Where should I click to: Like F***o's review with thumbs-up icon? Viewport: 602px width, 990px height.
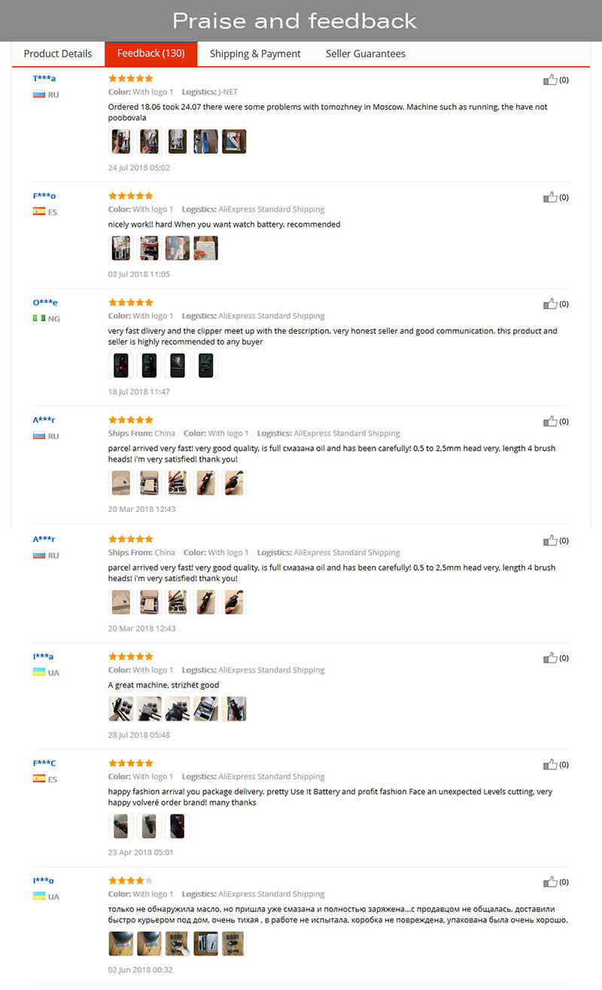[550, 196]
